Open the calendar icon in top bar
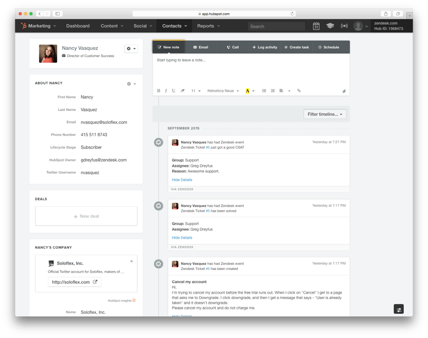The width and height of the screenshot is (428, 338). point(316,26)
